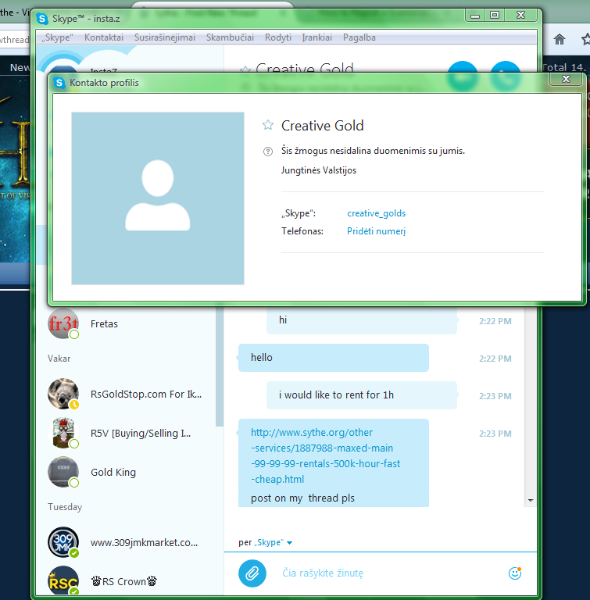Click the paperclip attach file button
The image size is (590, 600).
[252, 573]
